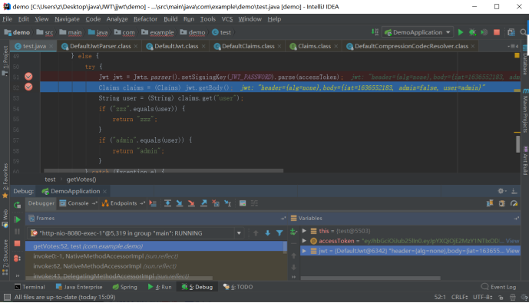
Task: Stop the running application from the main toolbar
Action: [497, 32]
